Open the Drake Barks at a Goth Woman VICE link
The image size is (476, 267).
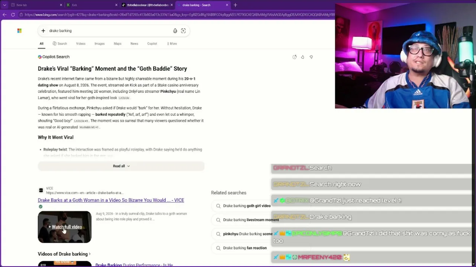click(111, 200)
